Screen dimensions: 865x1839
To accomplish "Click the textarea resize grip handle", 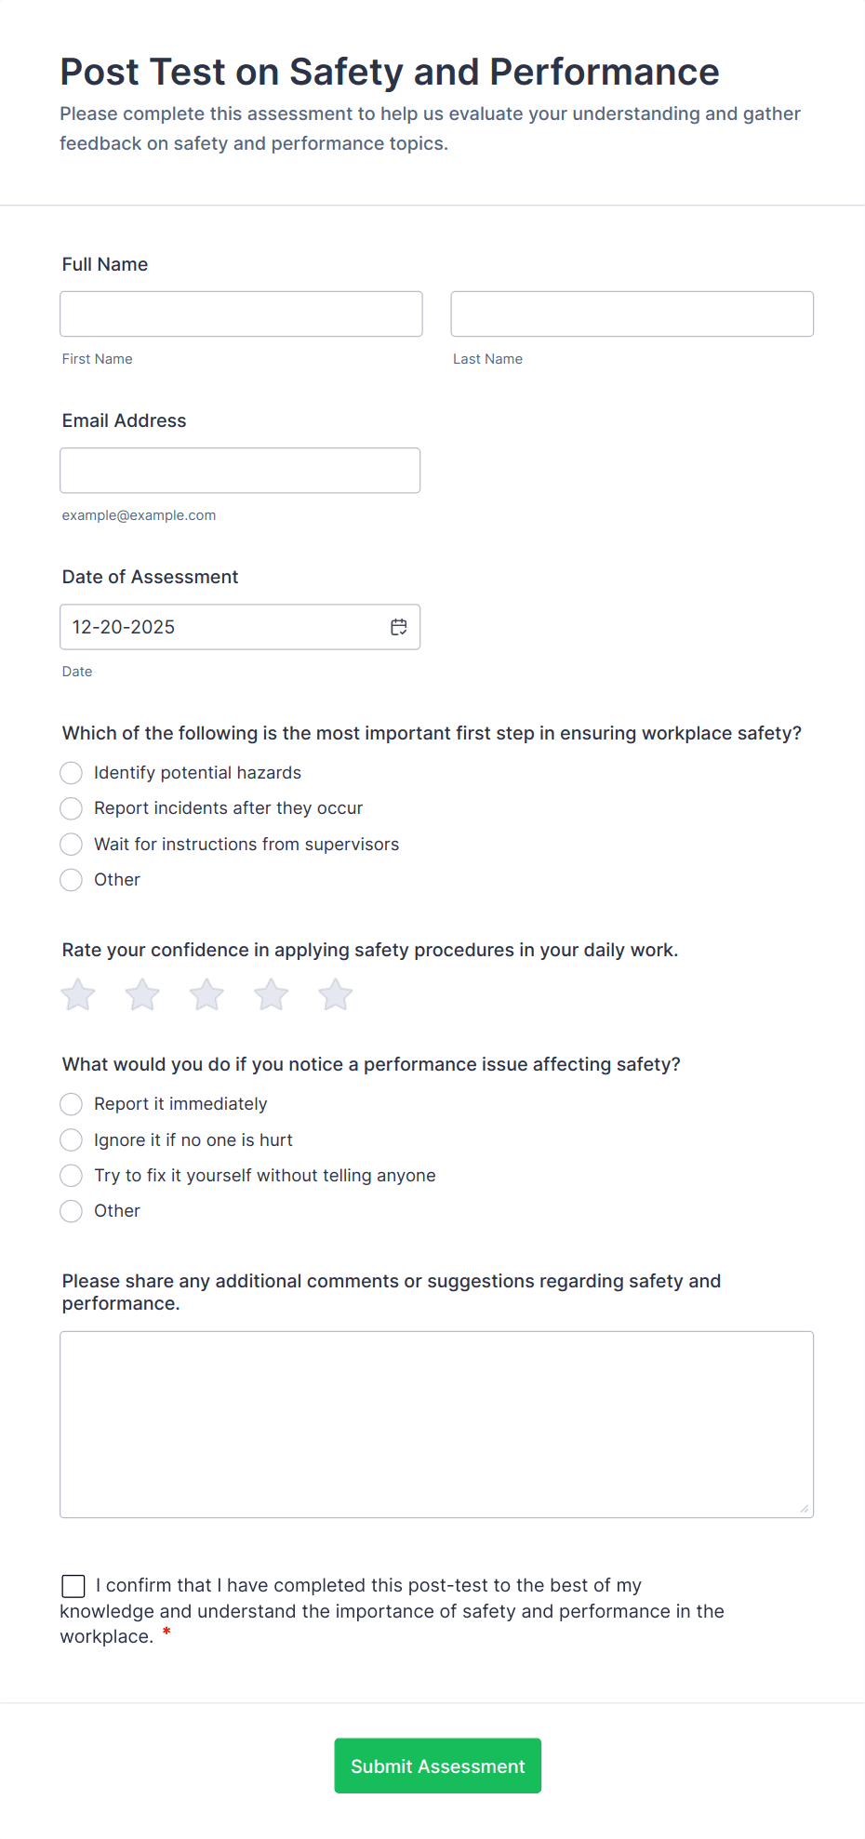I will (x=804, y=1505).
